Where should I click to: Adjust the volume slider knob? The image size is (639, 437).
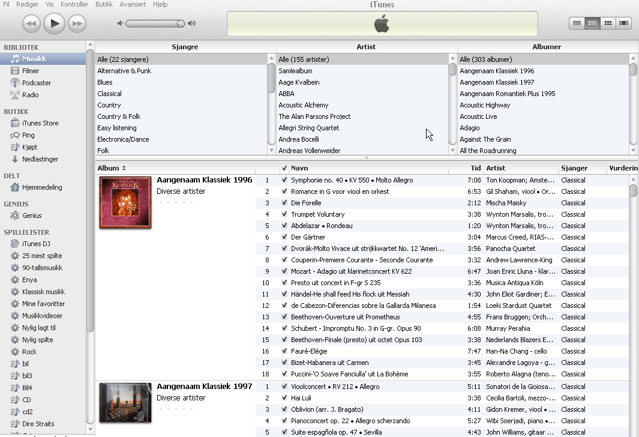click(x=181, y=23)
